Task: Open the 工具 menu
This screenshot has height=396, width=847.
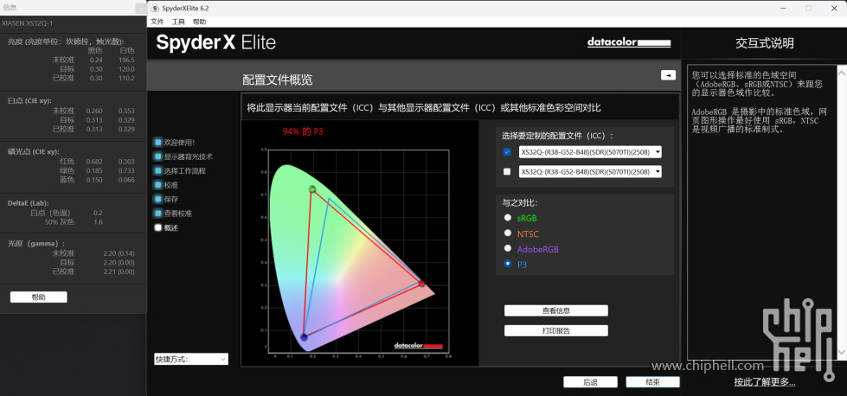Action: pyautogui.click(x=178, y=22)
